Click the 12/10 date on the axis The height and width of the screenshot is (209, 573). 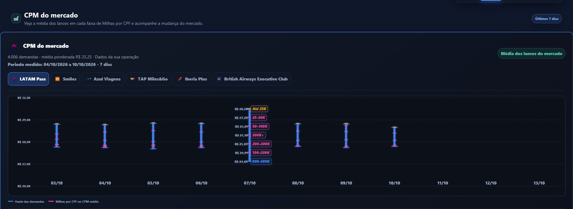(x=491, y=183)
